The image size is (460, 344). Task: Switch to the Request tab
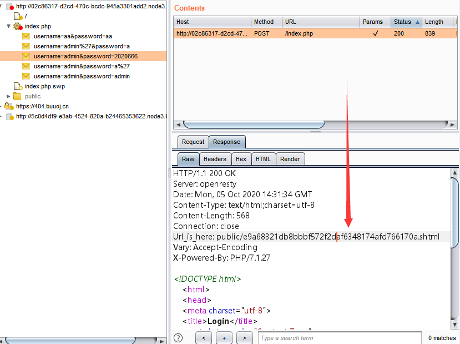point(193,142)
